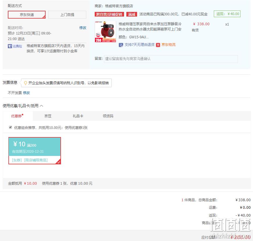Click the 满减 discount tag

click(x=132, y=14)
